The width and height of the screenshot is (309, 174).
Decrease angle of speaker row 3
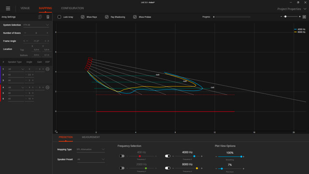click(26, 80)
